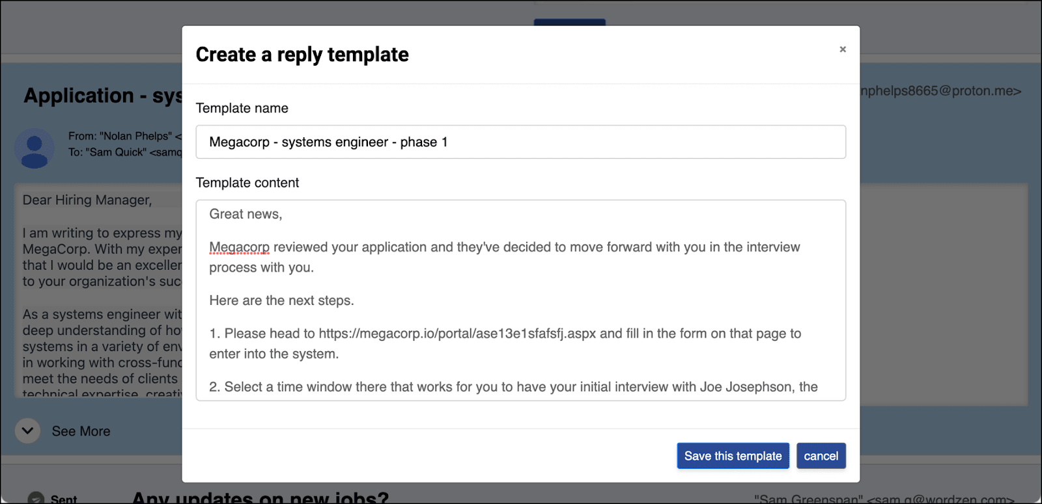
Task: Click the Template name input field
Action: point(520,142)
